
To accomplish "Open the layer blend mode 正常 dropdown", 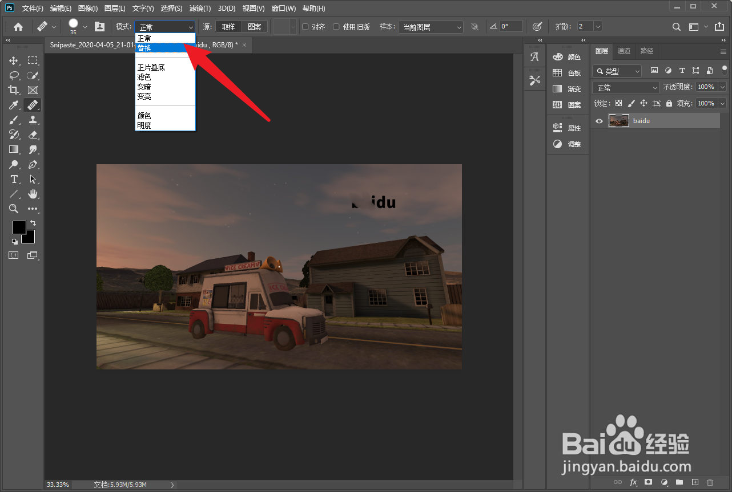I will click(626, 88).
